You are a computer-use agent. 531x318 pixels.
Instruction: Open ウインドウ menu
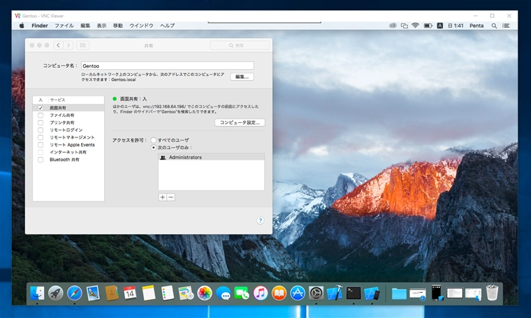point(141,25)
